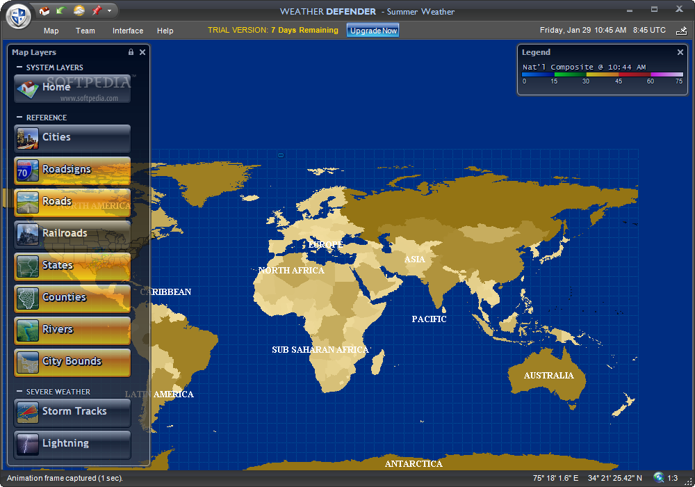Image resolution: width=695 pixels, height=487 pixels.
Task: Click the Animation frame captured status message
Action: tap(65, 478)
